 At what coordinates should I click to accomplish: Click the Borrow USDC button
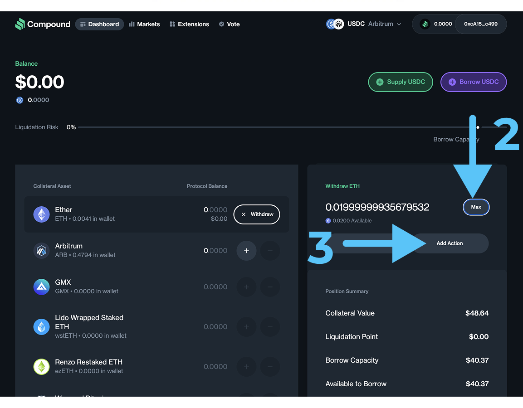tap(474, 82)
